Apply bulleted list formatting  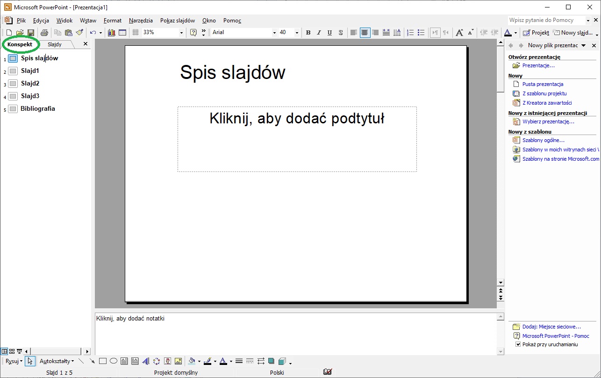click(x=421, y=33)
